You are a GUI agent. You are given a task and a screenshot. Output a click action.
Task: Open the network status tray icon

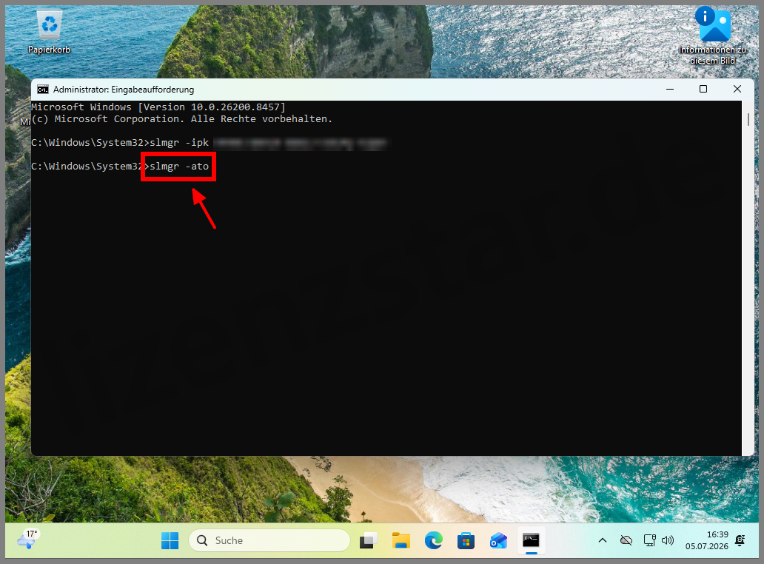point(649,540)
